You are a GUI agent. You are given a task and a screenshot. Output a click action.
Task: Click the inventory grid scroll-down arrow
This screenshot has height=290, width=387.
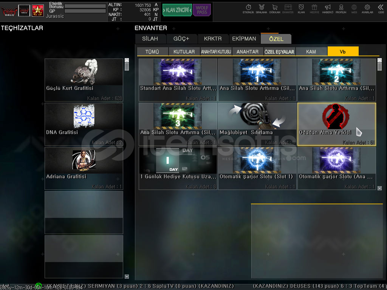[379, 188]
